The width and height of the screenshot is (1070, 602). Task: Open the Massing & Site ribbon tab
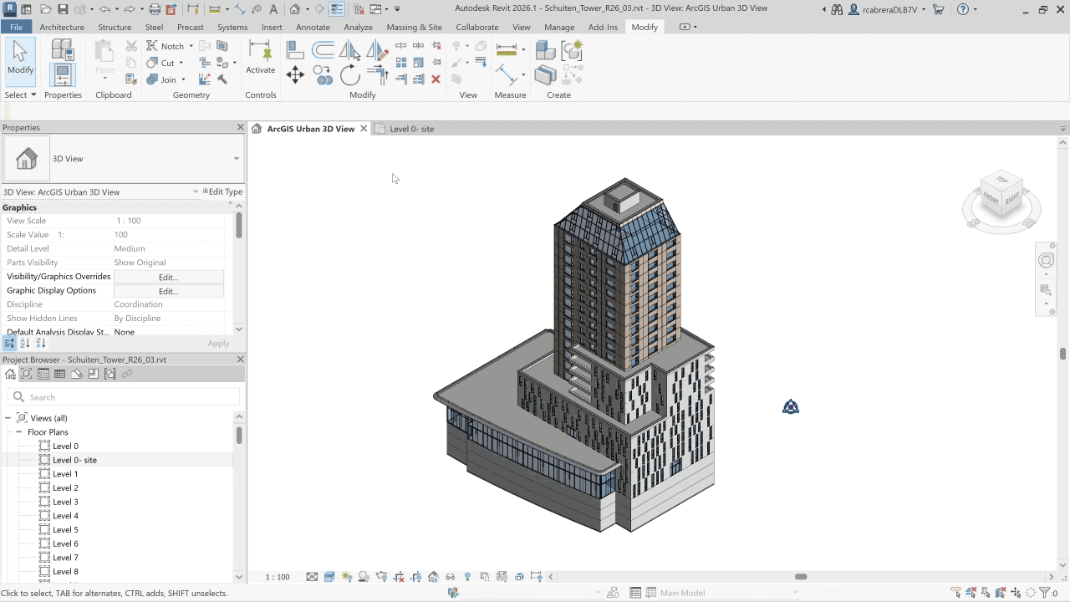tap(414, 27)
